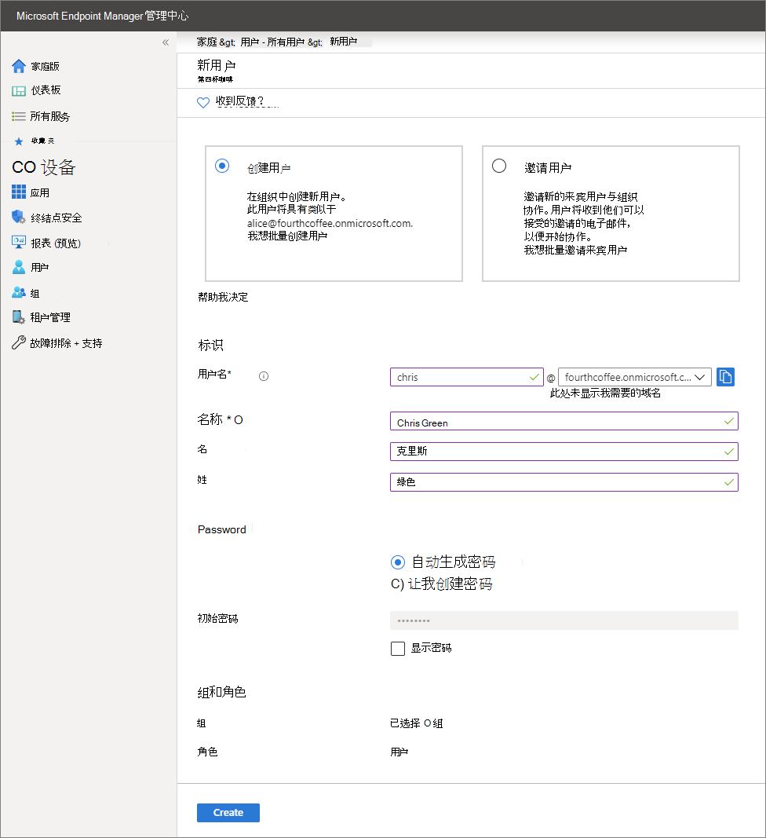Image resolution: width=766 pixels, height=838 pixels.
Task: Click Users - All users breadcrumb
Action: click(x=272, y=42)
